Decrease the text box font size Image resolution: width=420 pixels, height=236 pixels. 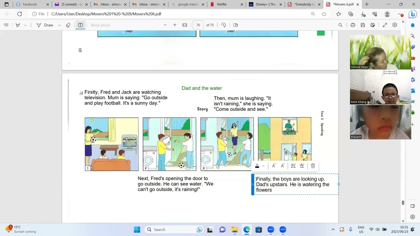(283, 166)
